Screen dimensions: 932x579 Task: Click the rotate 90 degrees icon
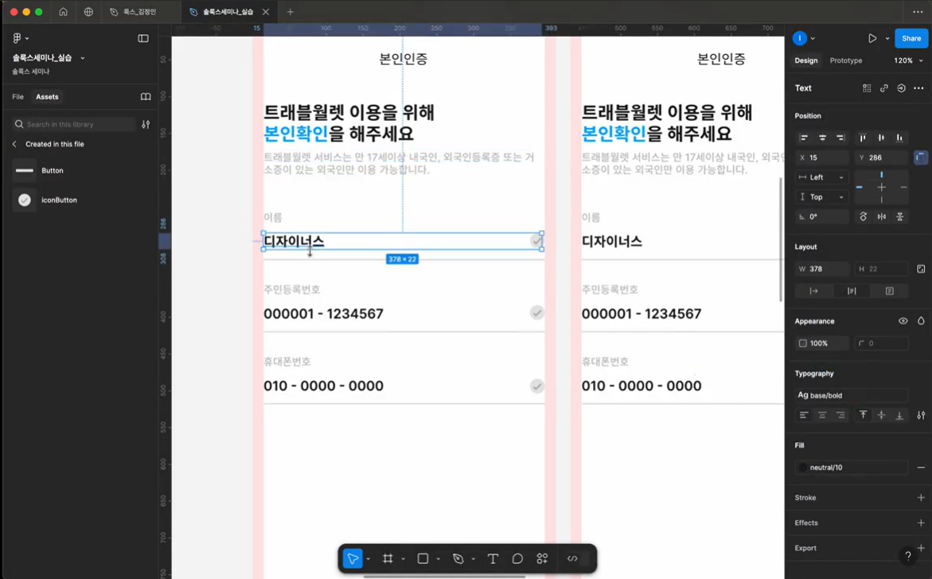863,217
